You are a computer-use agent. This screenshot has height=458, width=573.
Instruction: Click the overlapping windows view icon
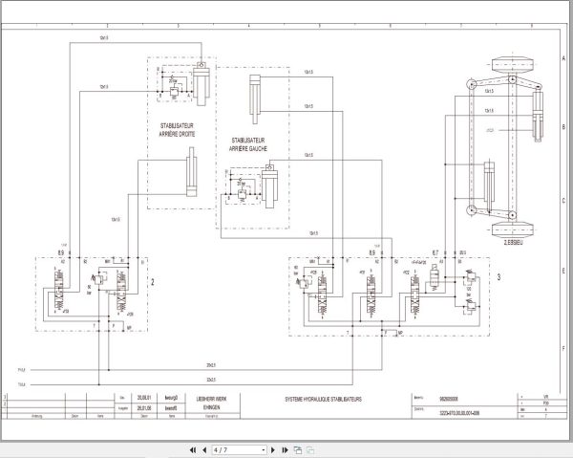pyautogui.click(x=298, y=450)
